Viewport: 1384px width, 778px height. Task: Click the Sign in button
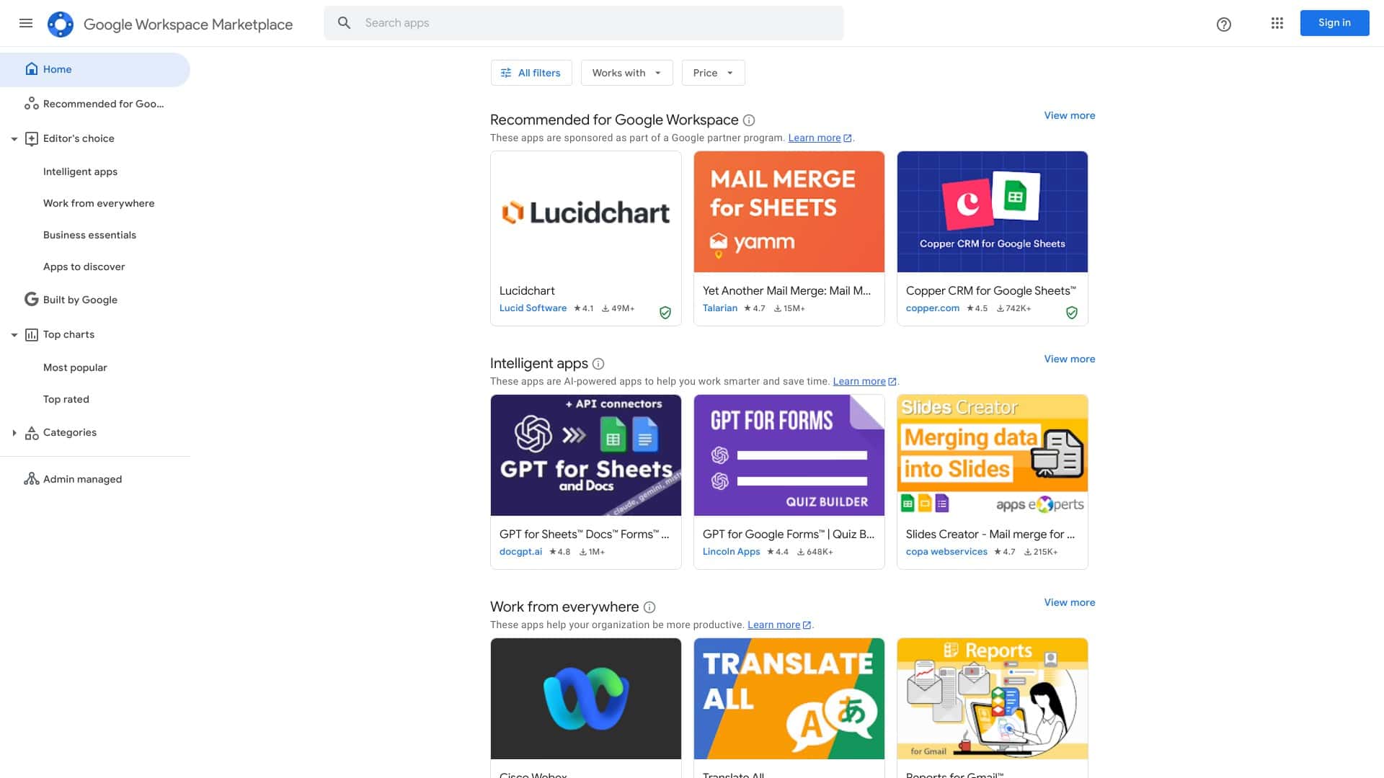1334,22
